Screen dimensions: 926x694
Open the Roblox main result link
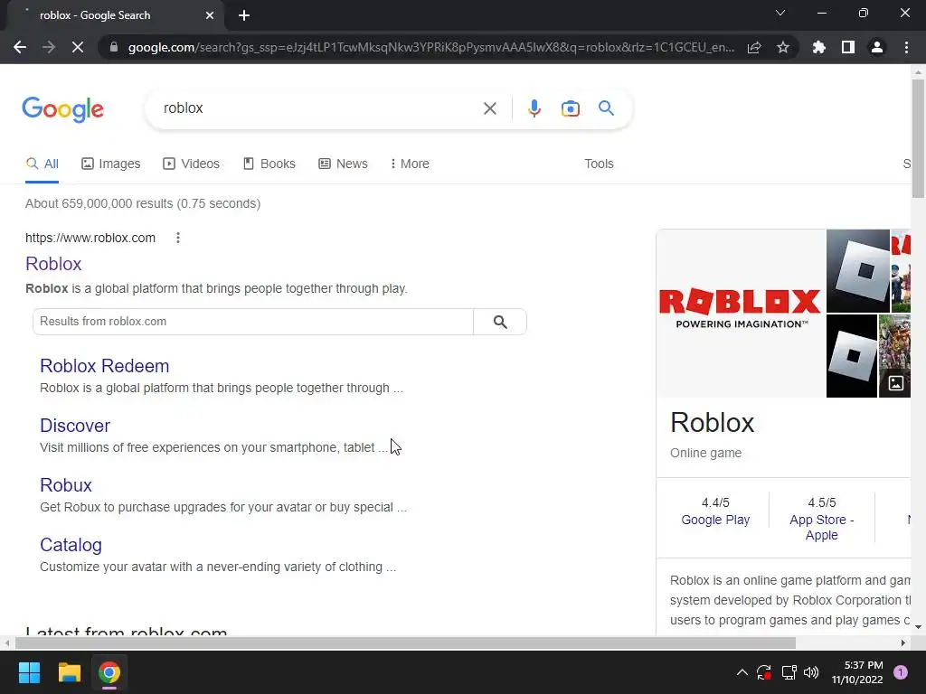click(53, 264)
